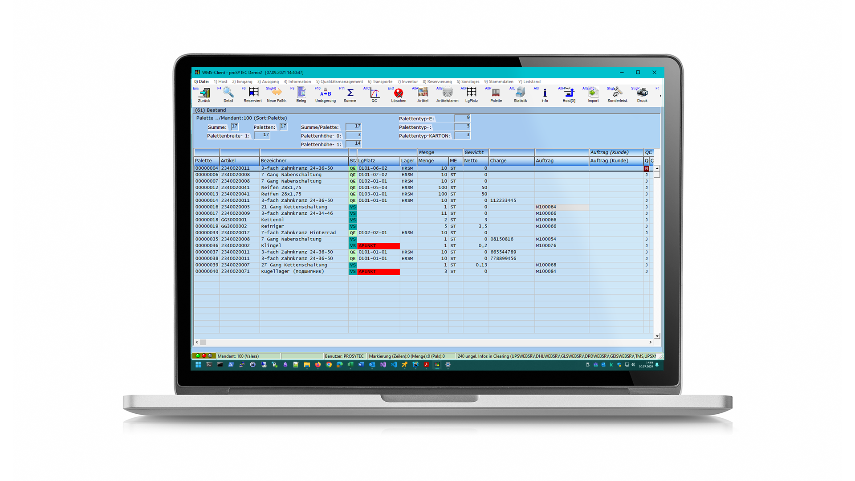
Task: Open the Qualitätsmanagement menu
Action: (x=339, y=82)
